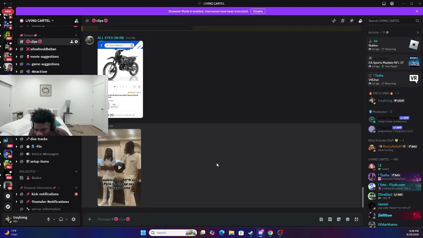Open User Settings gear icon
423x238 pixels.
pyautogui.click(x=73, y=219)
